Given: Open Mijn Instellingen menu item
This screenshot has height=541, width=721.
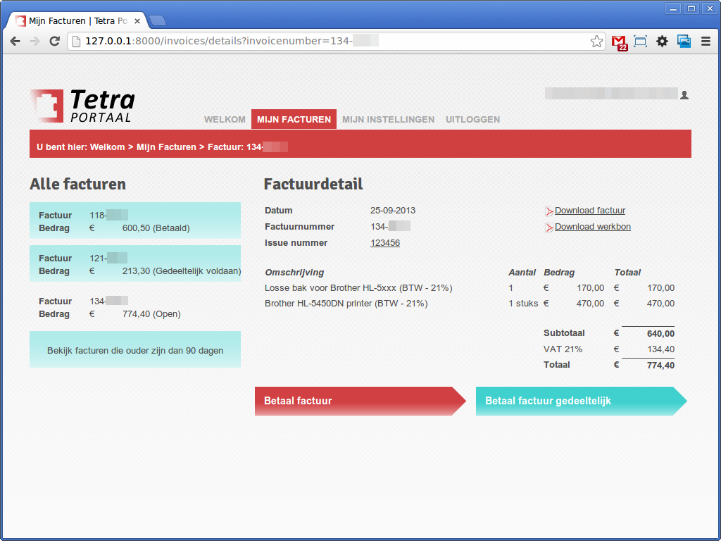Looking at the screenshot, I should 388,120.
